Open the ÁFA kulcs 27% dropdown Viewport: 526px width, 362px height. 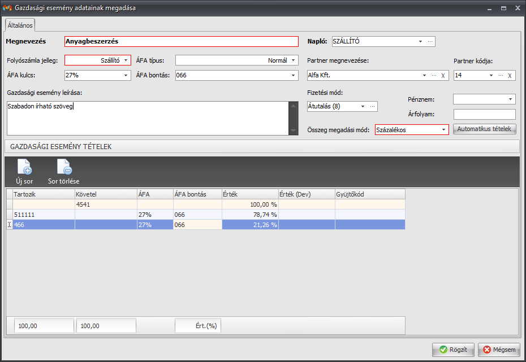[125, 75]
